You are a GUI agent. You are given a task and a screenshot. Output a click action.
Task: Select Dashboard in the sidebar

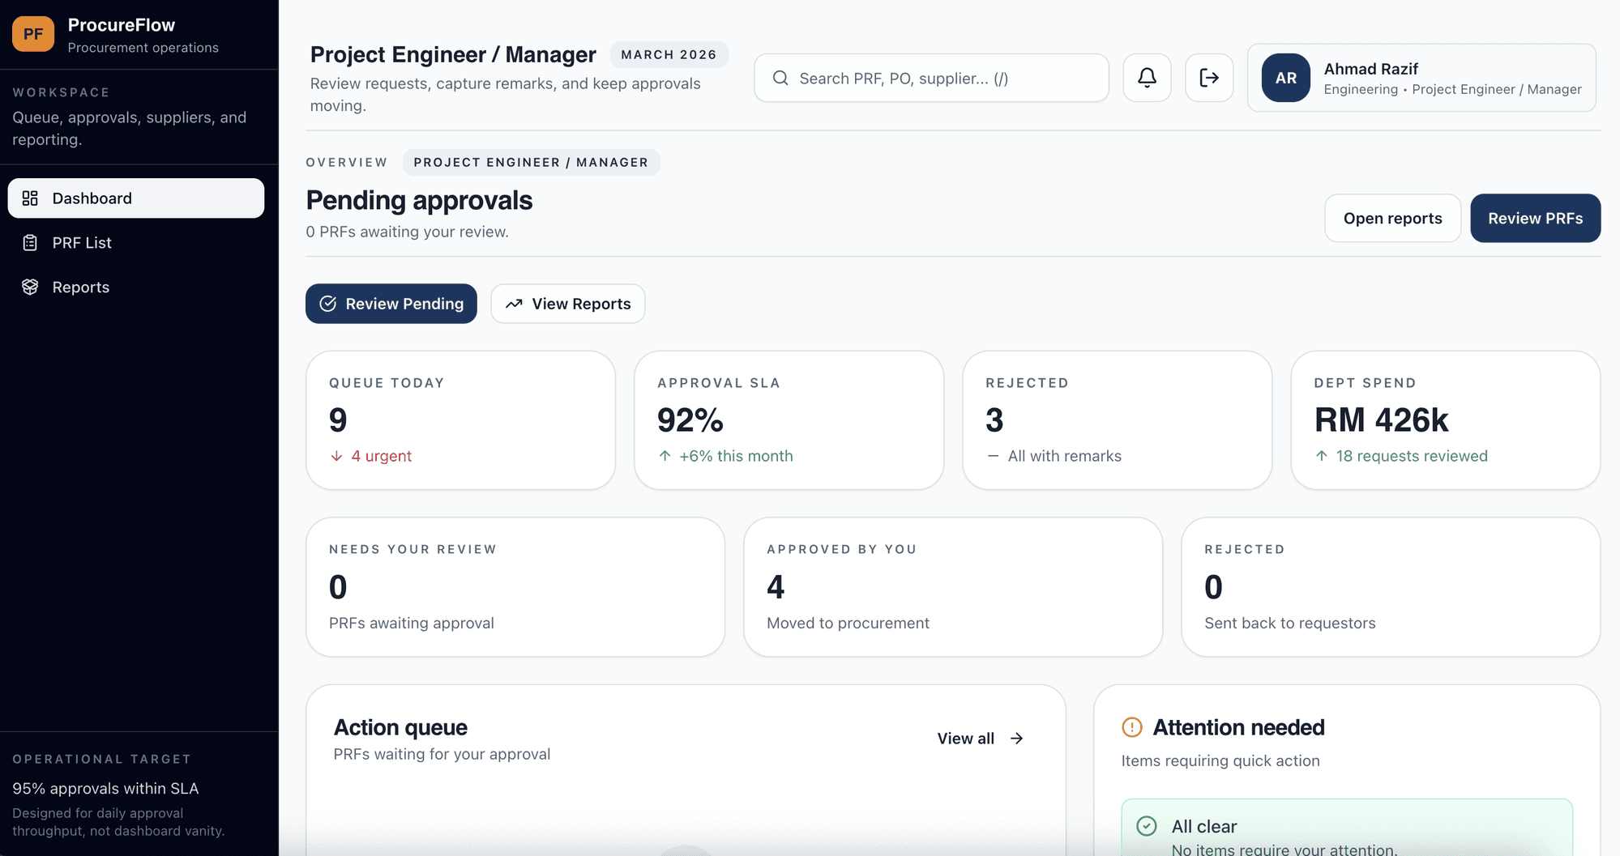136,198
